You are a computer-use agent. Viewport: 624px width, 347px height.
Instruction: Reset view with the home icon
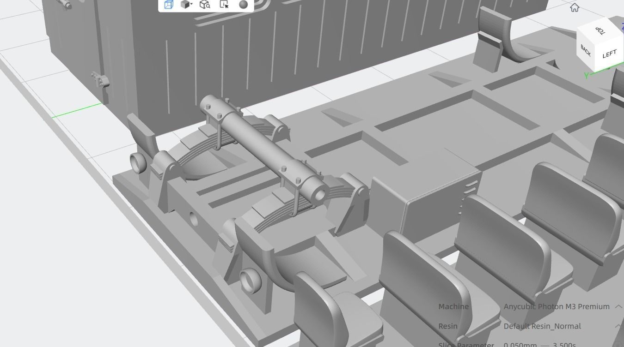pyautogui.click(x=575, y=7)
